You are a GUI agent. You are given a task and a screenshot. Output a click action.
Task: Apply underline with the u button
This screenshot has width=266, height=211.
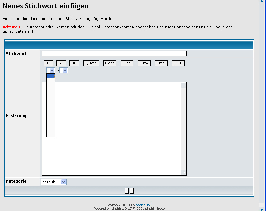74,63
